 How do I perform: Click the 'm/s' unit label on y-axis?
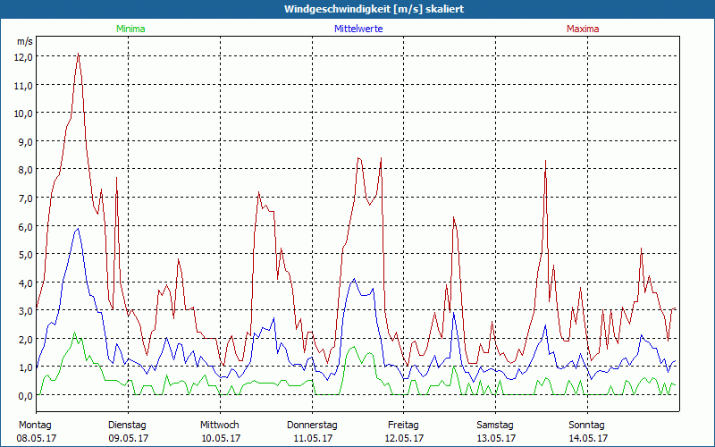coord(24,41)
